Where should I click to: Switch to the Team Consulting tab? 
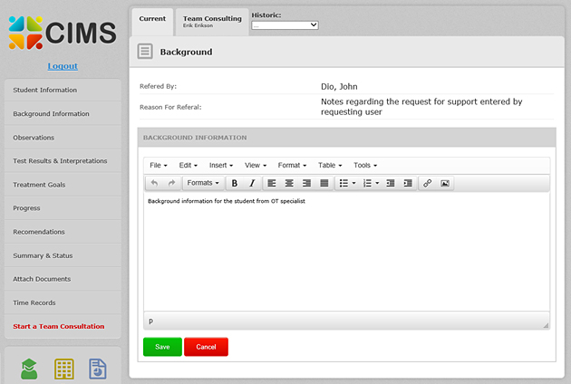point(212,21)
